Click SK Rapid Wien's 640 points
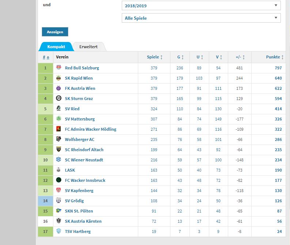This screenshot has height=245, width=290. tap(278, 78)
